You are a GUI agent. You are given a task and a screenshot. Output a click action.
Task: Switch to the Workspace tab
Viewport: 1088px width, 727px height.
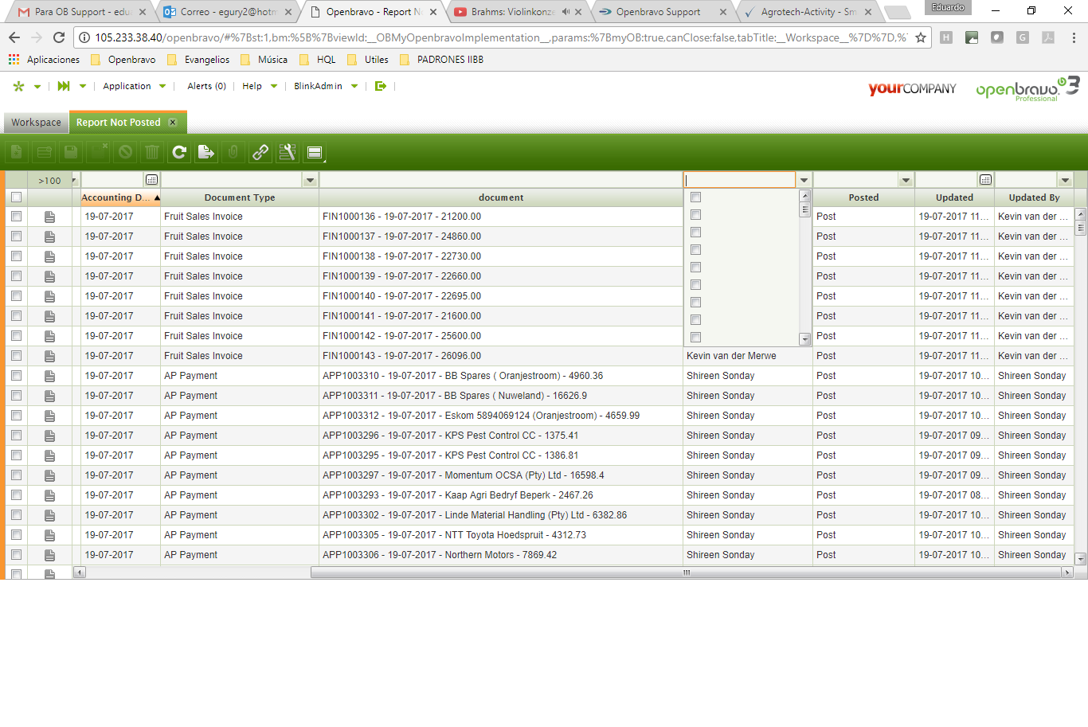[36, 123]
